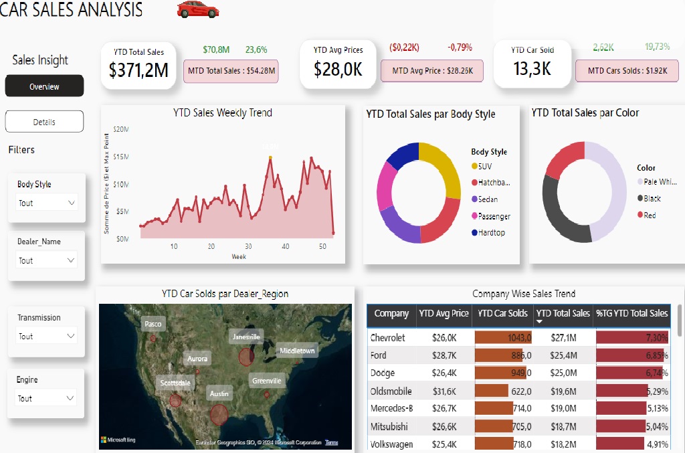Sort table by the Company column header
This screenshot has width=685, height=453.
click(x=391, y=313)
